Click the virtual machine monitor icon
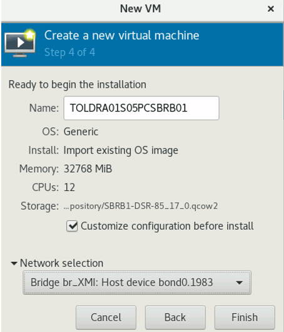The height and width of the screenshot is (332, 284). click(20, 44)
